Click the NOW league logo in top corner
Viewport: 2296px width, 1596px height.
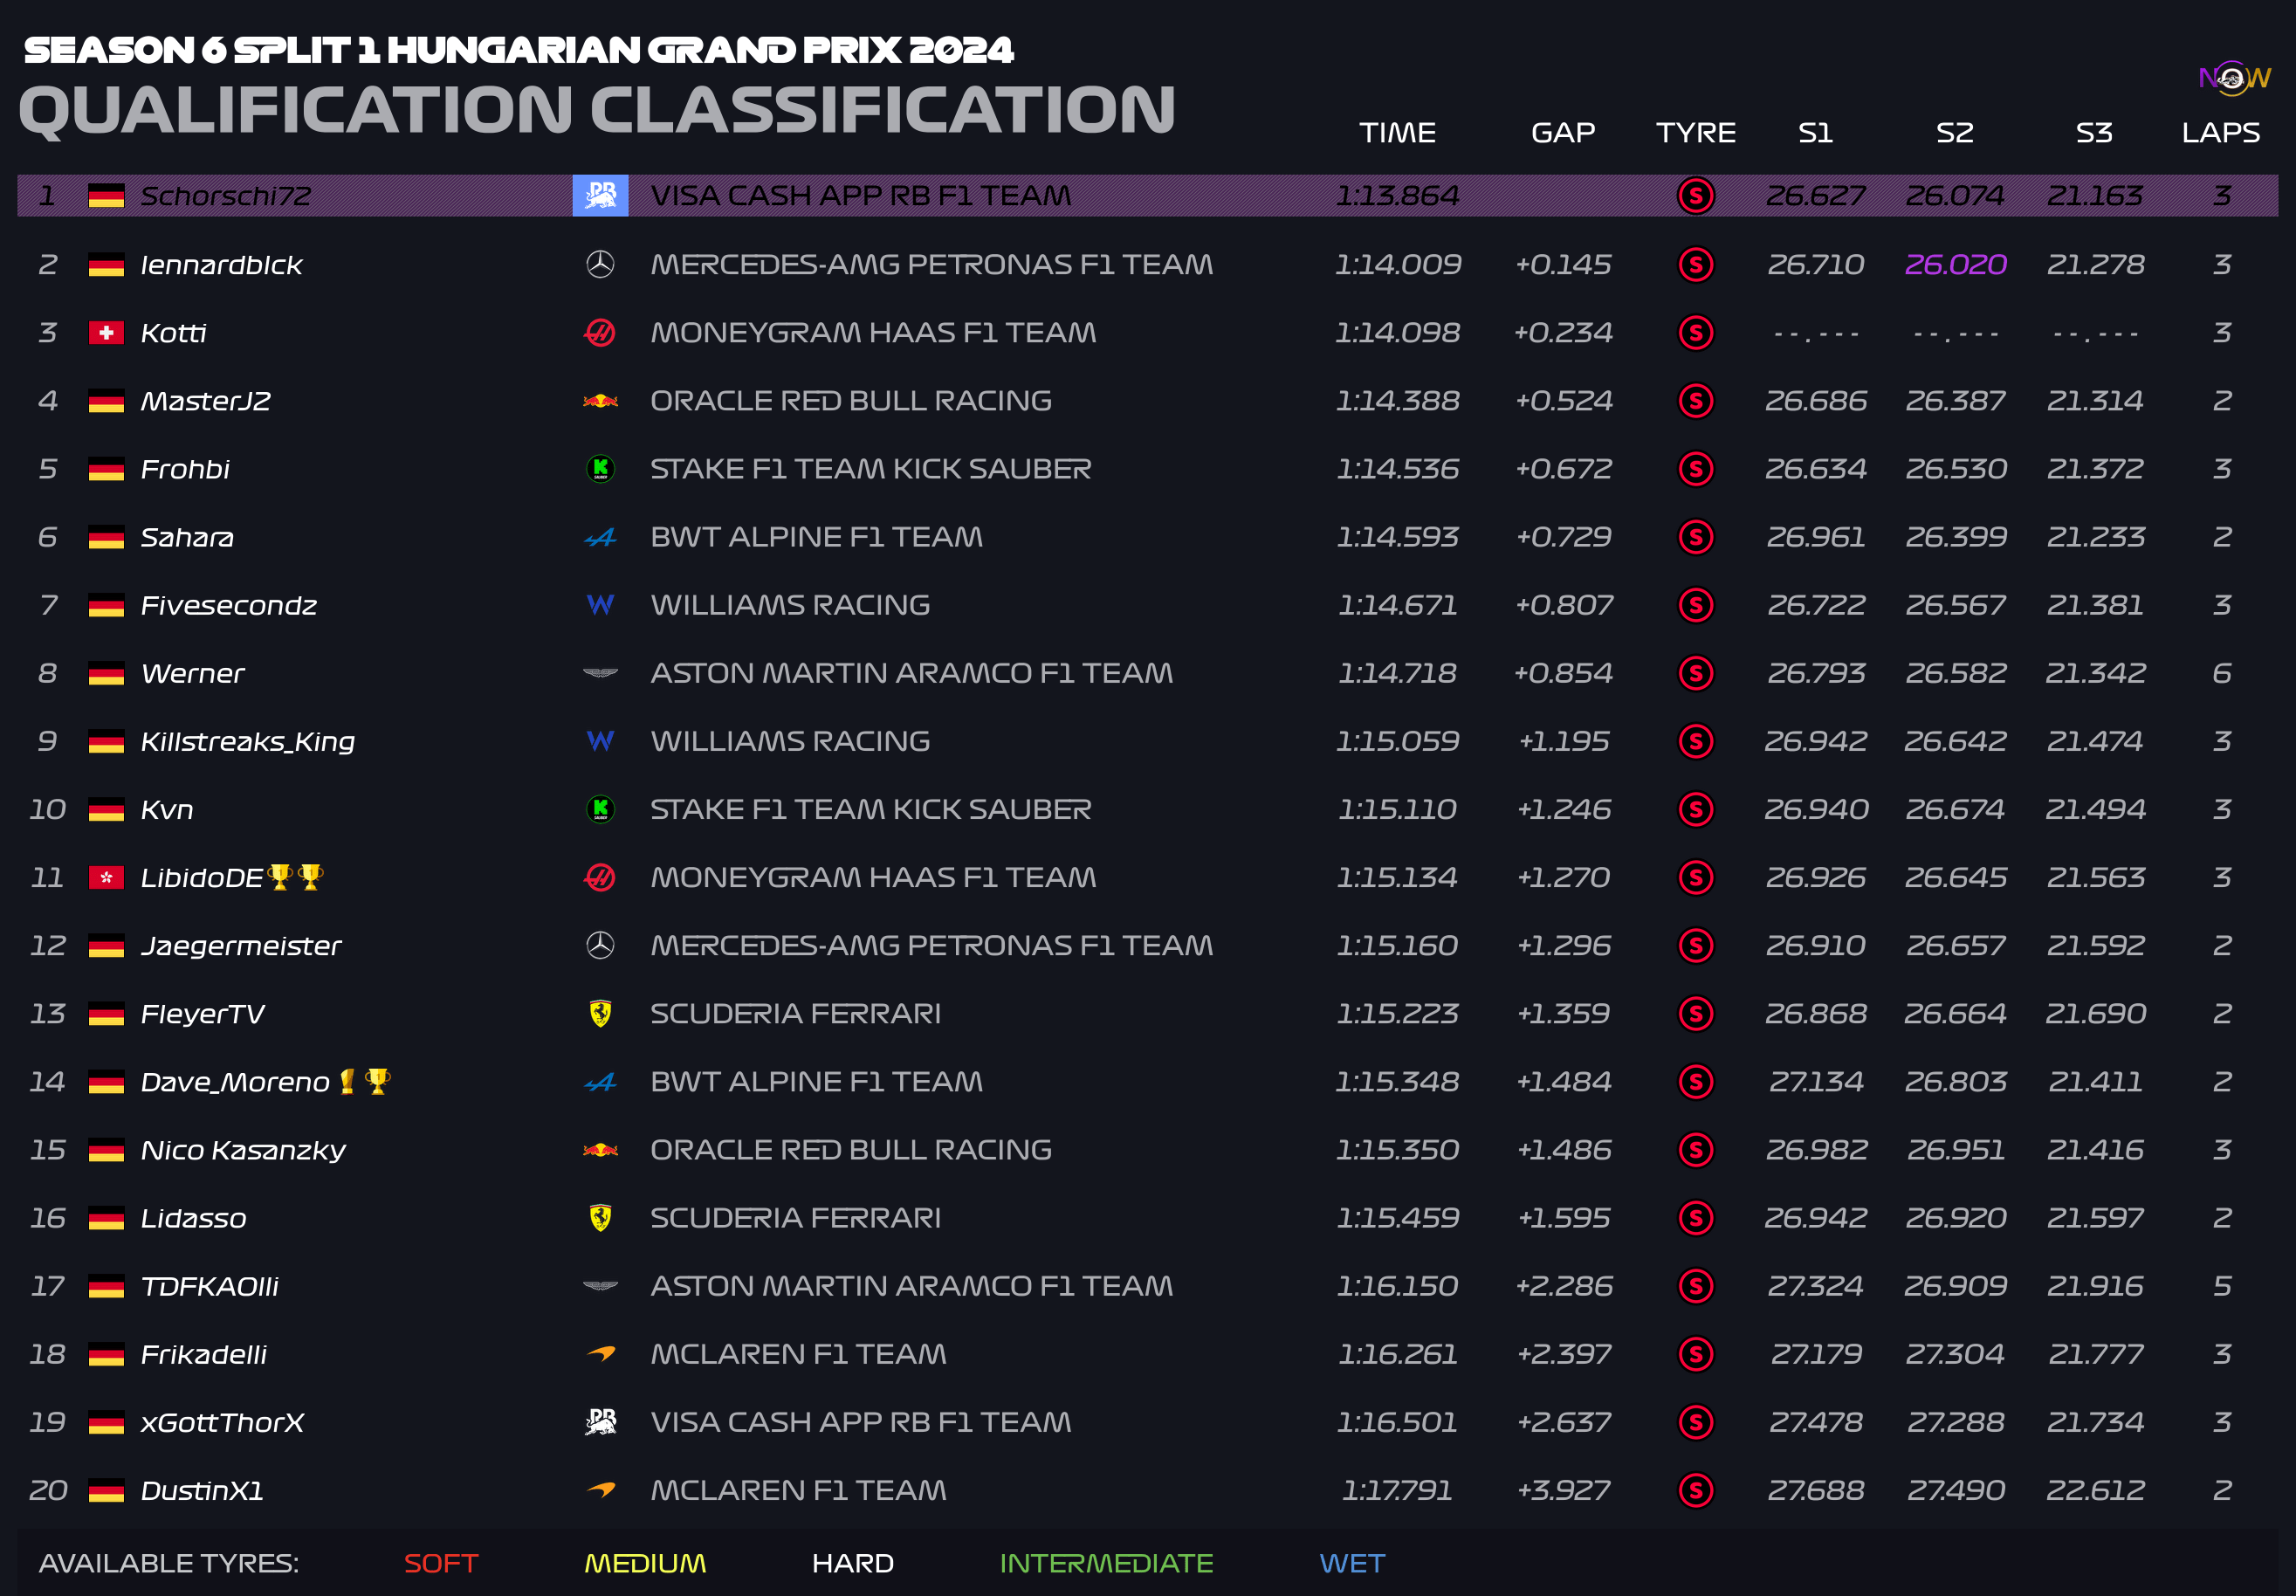(2233, 78)
